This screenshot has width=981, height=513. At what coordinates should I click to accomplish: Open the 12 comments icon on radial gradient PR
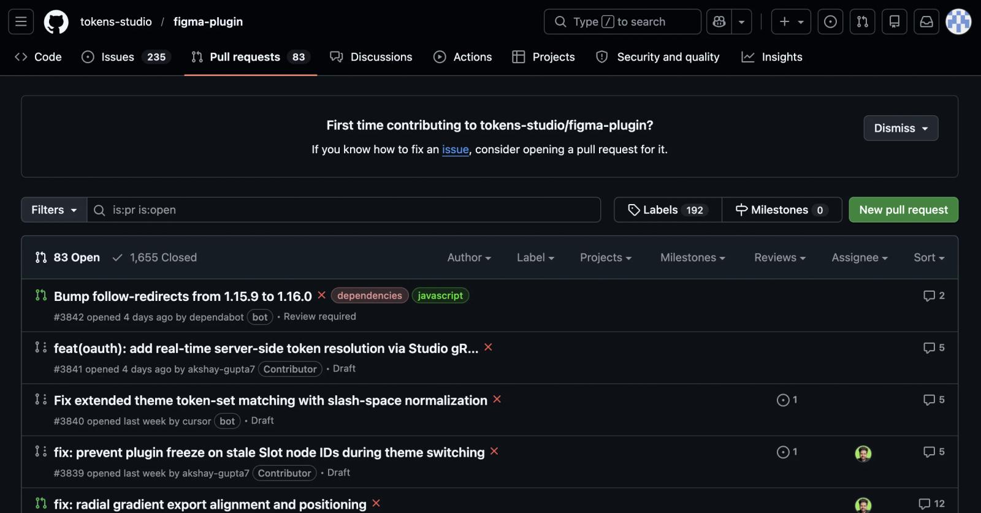(931, 504)
